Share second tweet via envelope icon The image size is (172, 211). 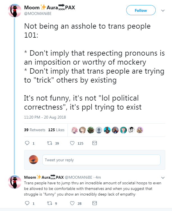(x=94, y=203)
